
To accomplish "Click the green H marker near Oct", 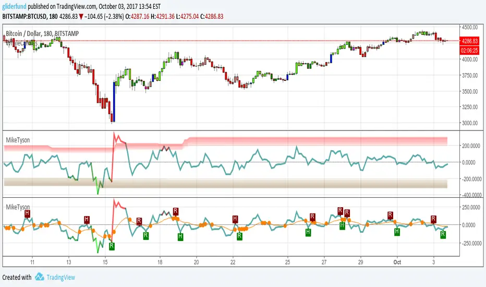I will pos(397,232).
